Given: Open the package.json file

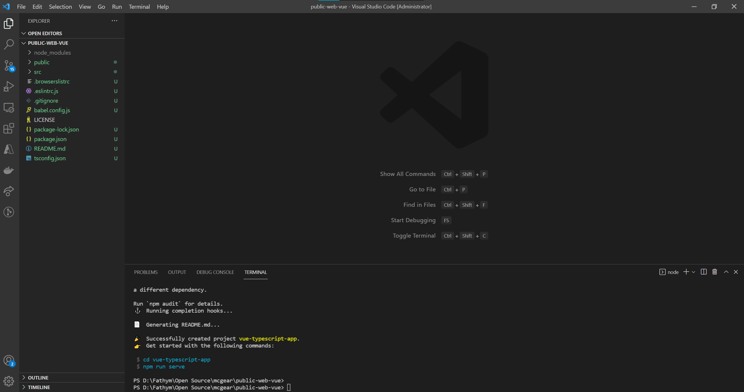Looking at the screenshot, I should coord(72,139).
